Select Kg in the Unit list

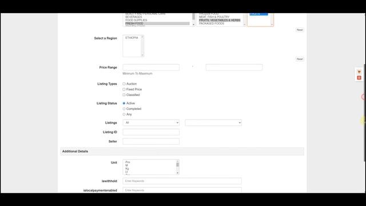tap(127, 169)
